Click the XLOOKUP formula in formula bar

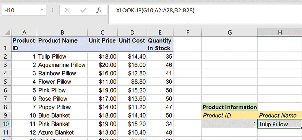click(x=154, y=10)
